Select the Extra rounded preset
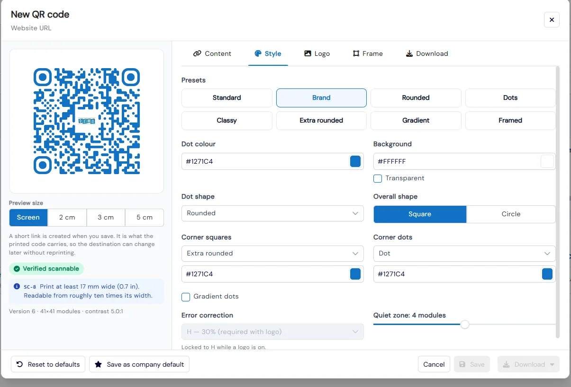This screenshot has width=571, height=387. (321, 120)
